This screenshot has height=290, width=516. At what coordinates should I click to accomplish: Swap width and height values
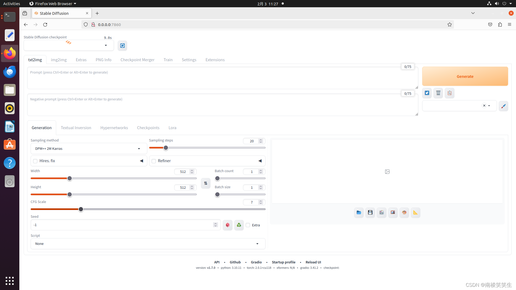(206, 183)
